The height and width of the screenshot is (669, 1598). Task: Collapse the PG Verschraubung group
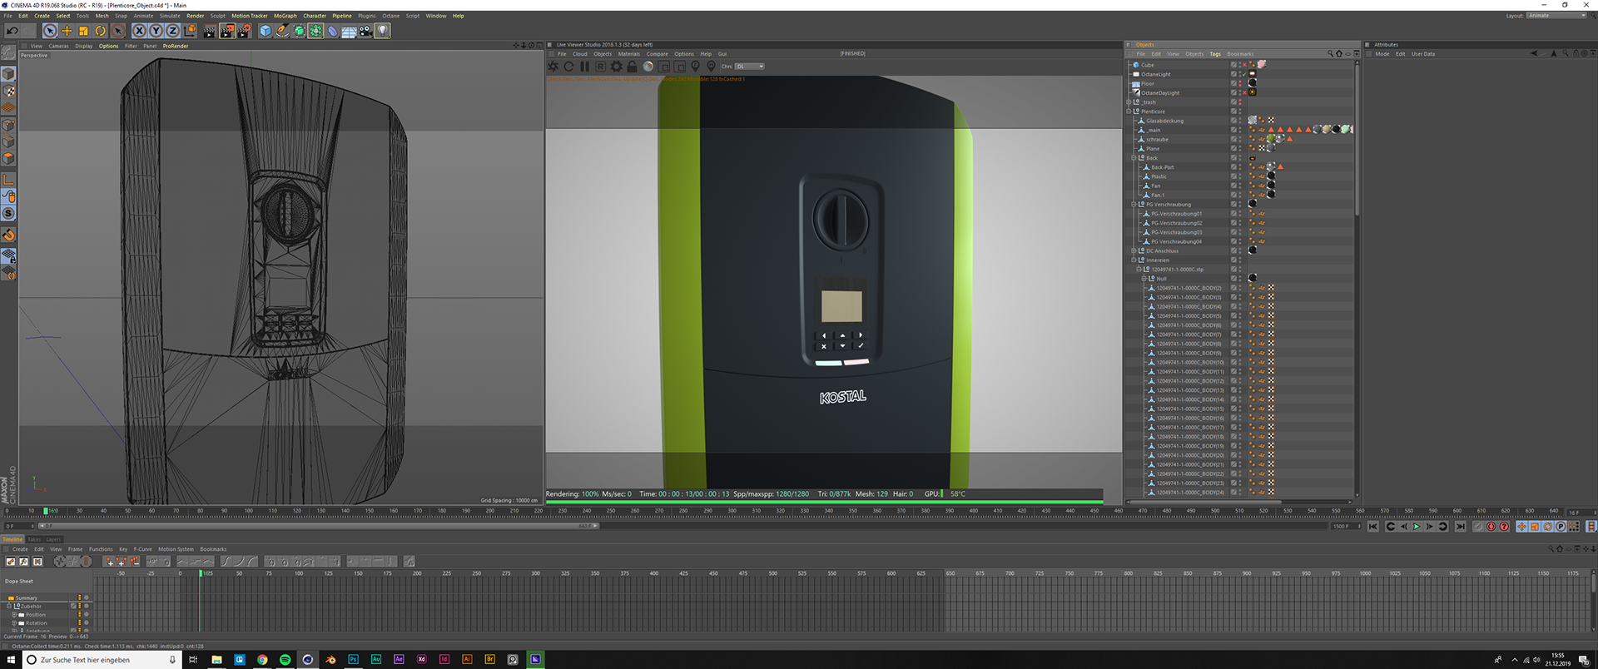[x=1134, y=205]
